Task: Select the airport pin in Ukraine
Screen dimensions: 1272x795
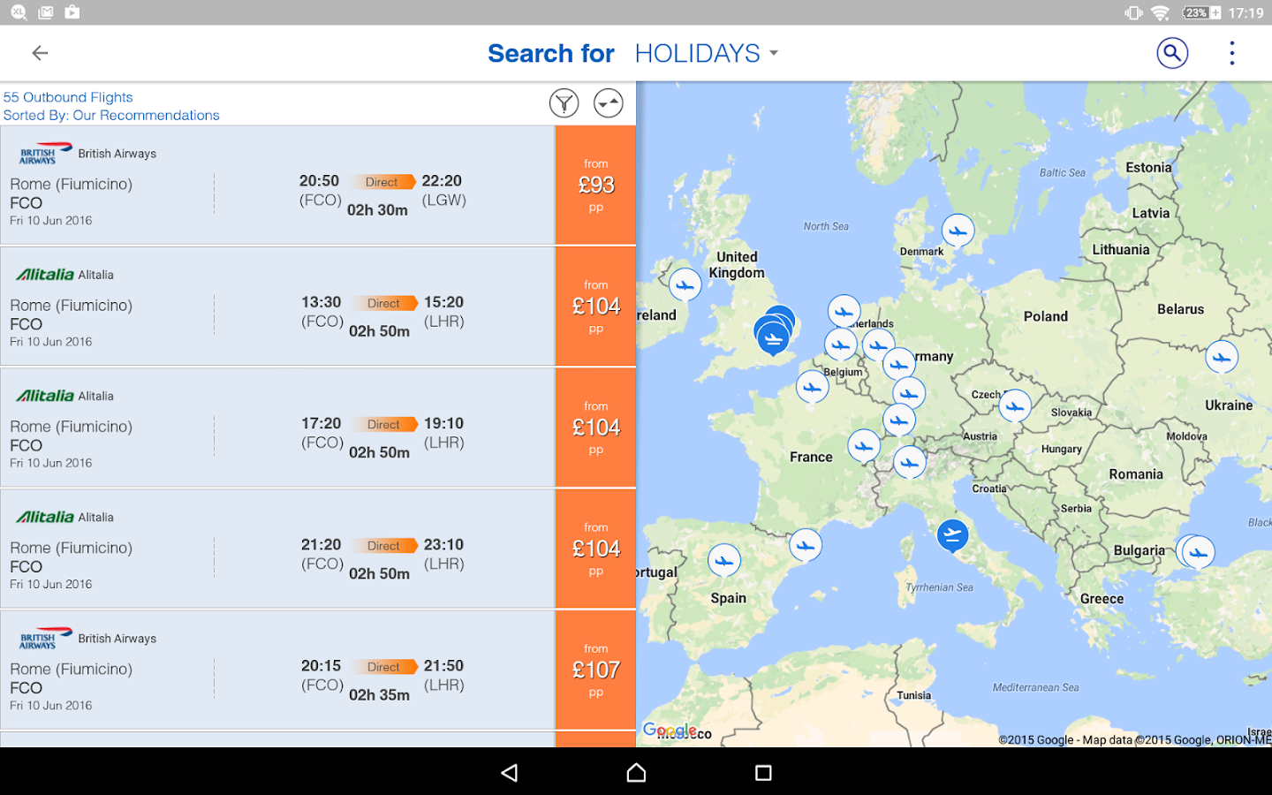Action: (1222, 358)
